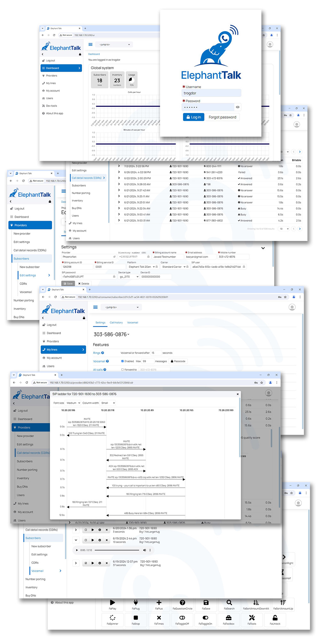This screenshot has height=640, width=320.
Task: Open the Forgot password link
Action: pos(222,117)
